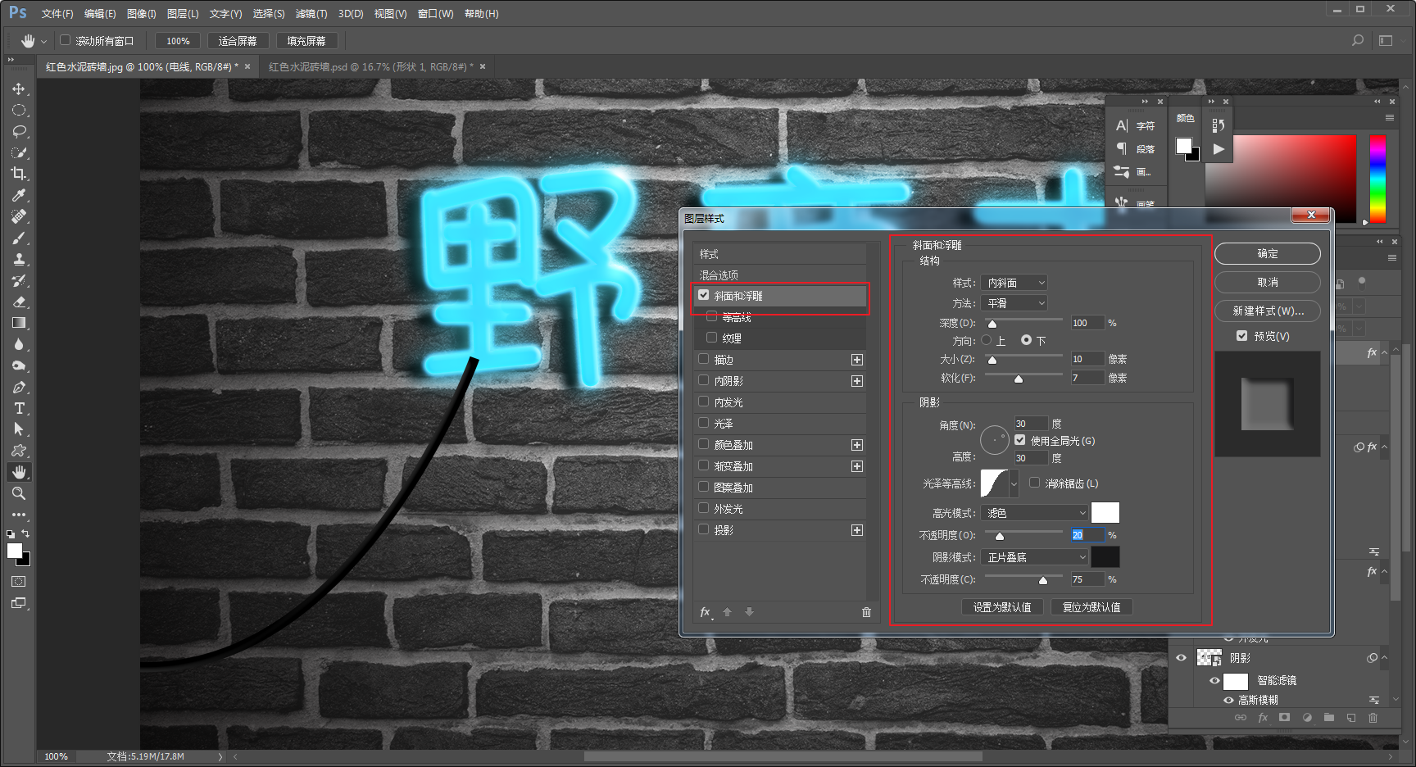Enable the Drop Shadow (投影) checkbox
The width and height of the screenshot is (1416, 767).
[x=704, y=529]
